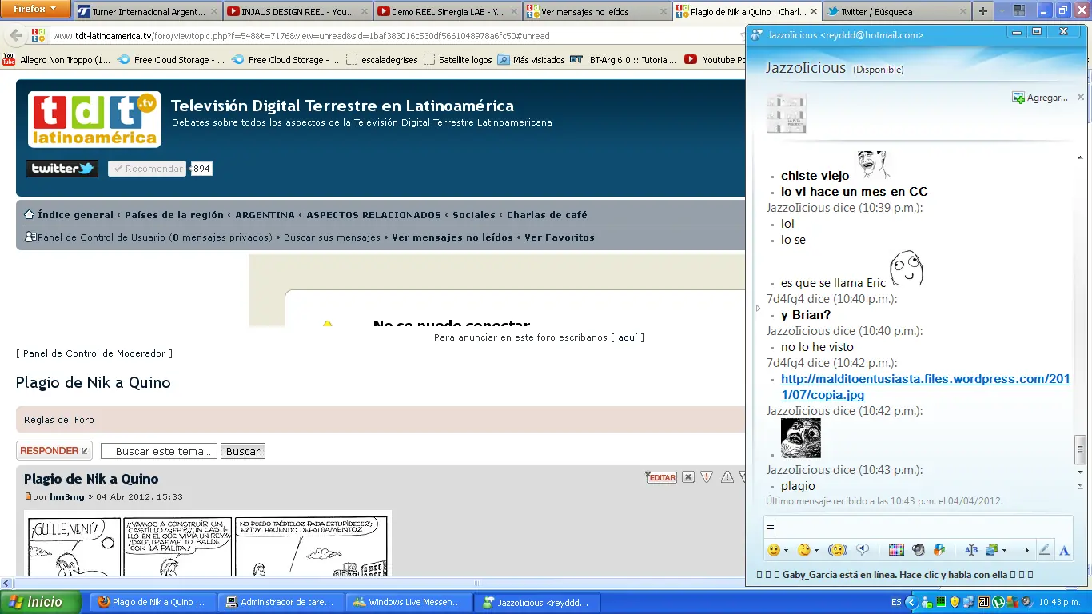Switch to Turner Internacional Argentina tab
This screenshot has height=614, width=1092.
coord(148,12)
